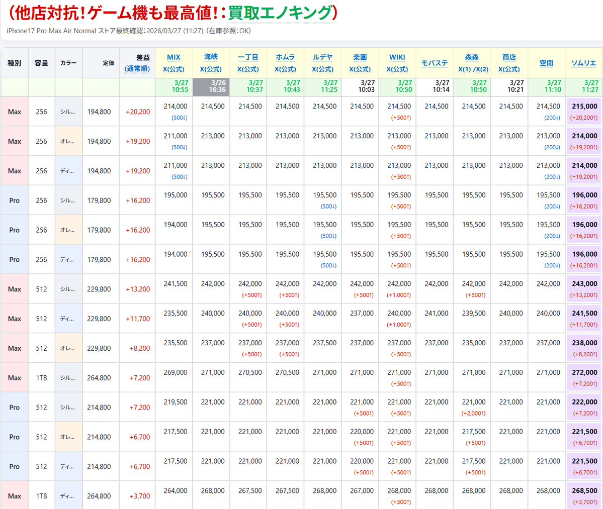The height and width of the screenshot is (509, 603).
Task: Open the X(1) link under 森森
Action: (x=464, y=69)
